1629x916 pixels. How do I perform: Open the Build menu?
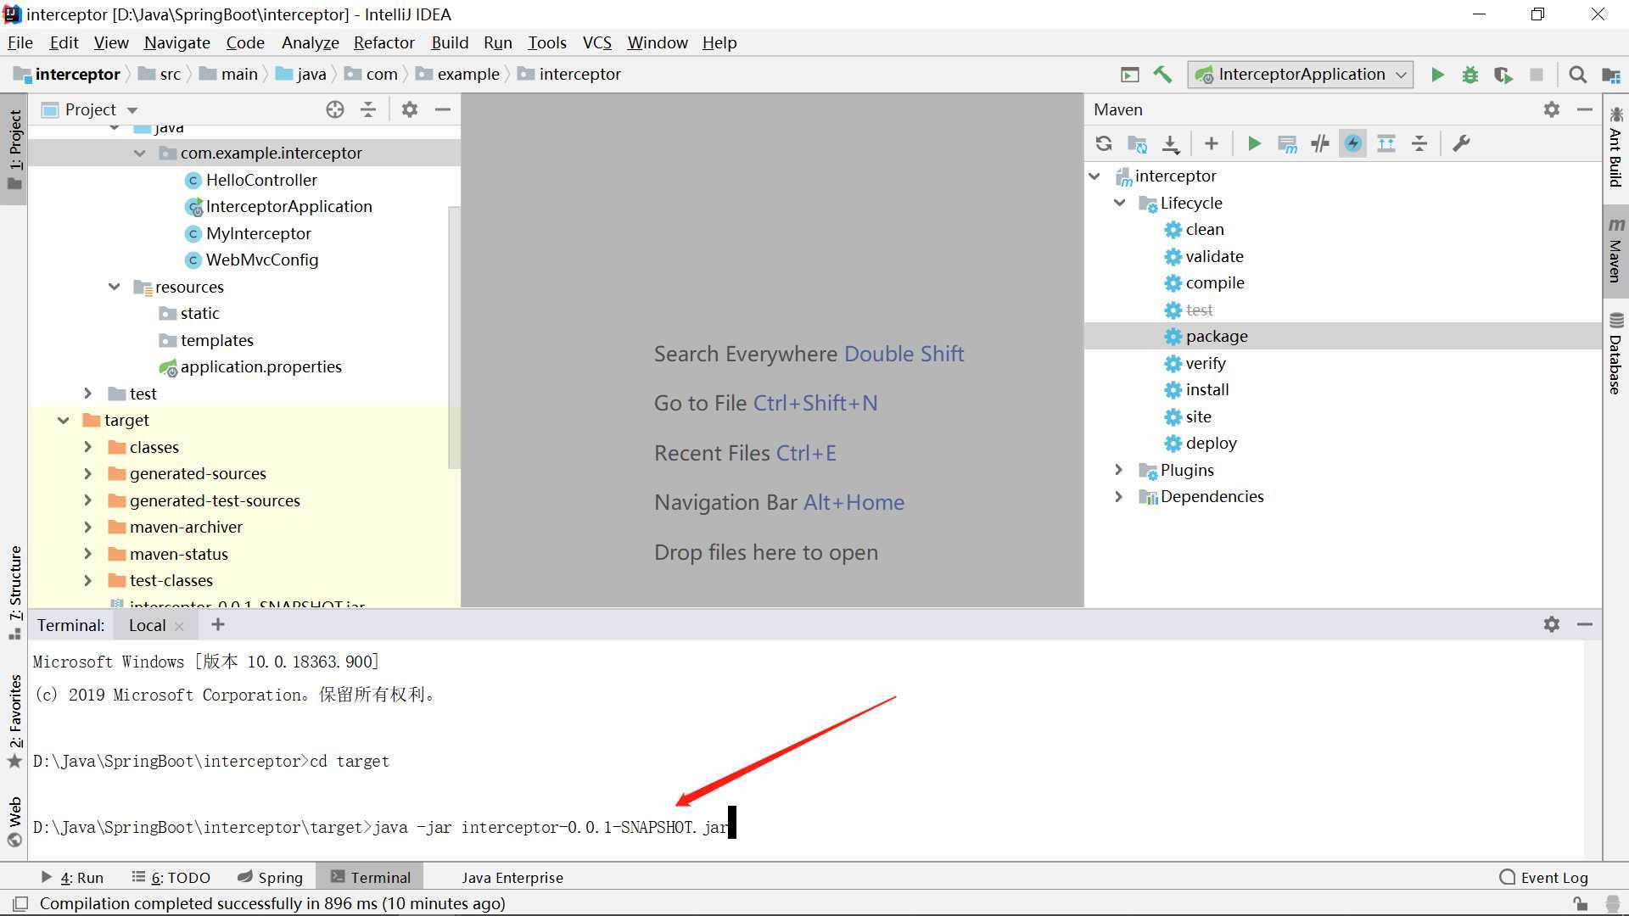tap(450, 42)
